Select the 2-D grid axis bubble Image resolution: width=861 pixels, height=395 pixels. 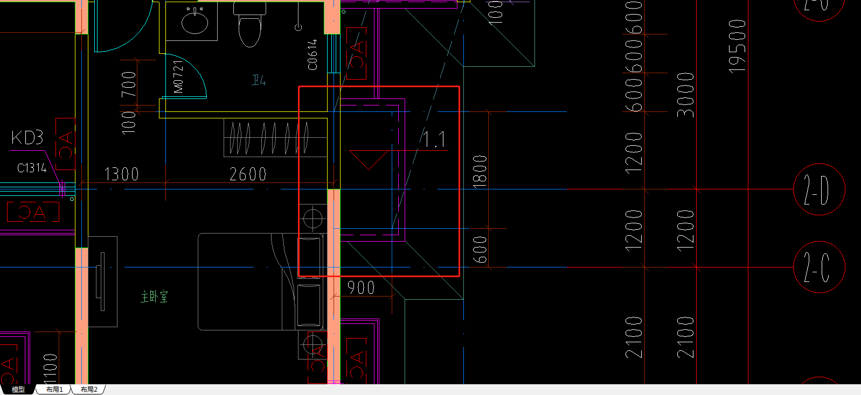click(819, 189)
